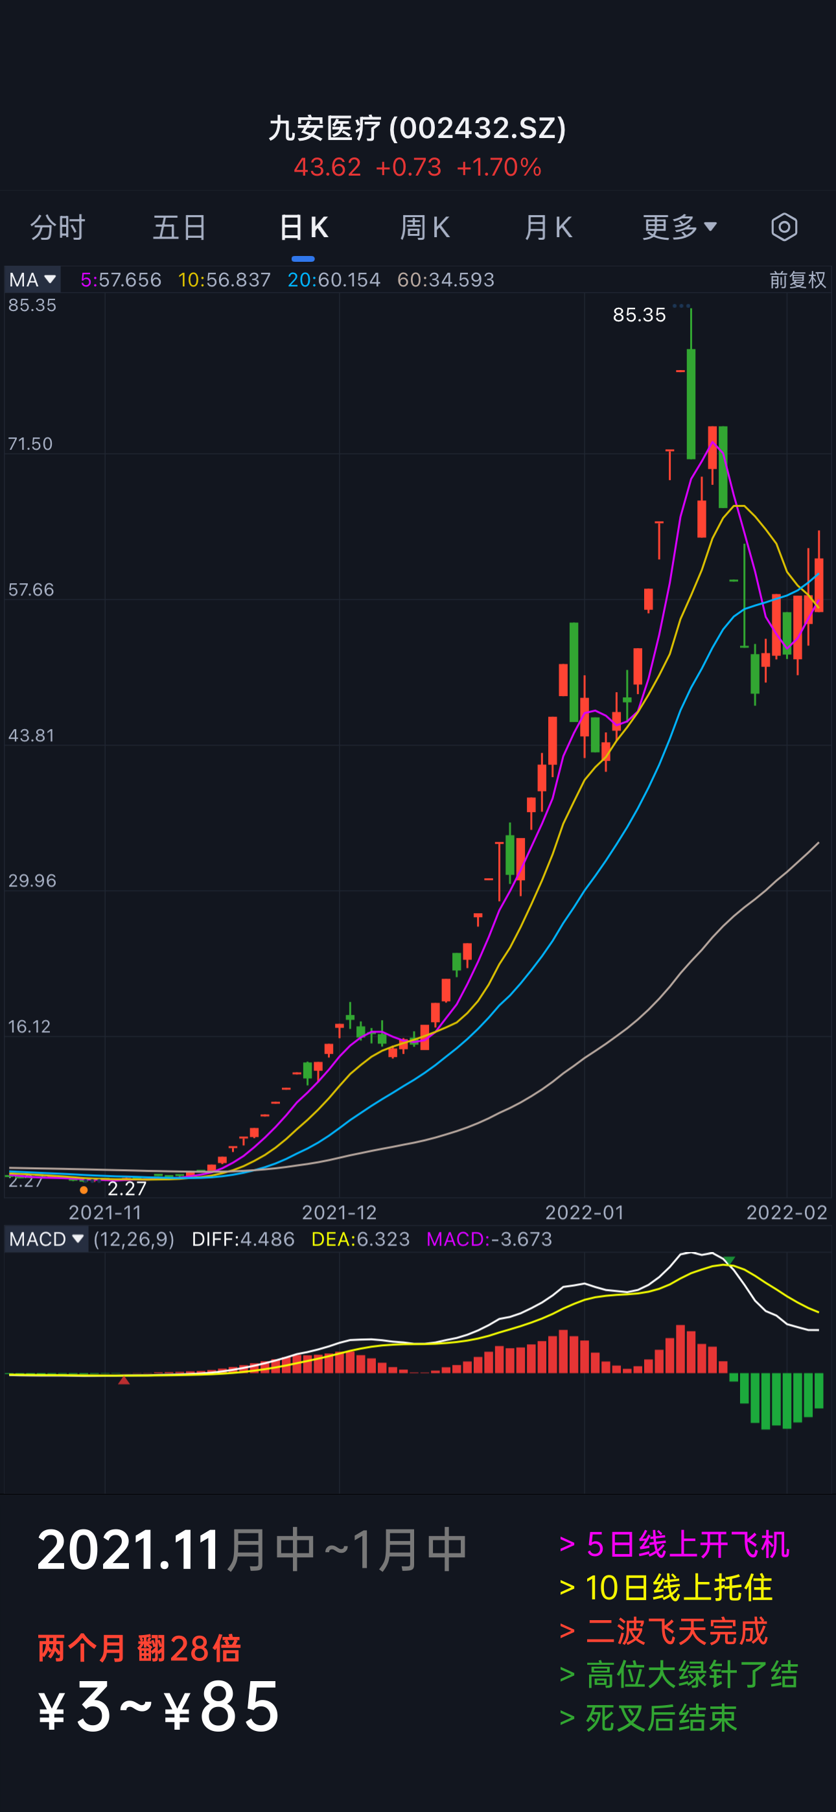The width and height of the screenshot is (836, 1812).
Task: Open the MACD indicator dropdown
Action: 47,1238
